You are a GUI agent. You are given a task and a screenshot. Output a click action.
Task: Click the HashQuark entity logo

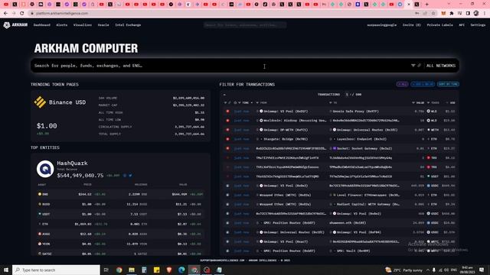(45, 169)
